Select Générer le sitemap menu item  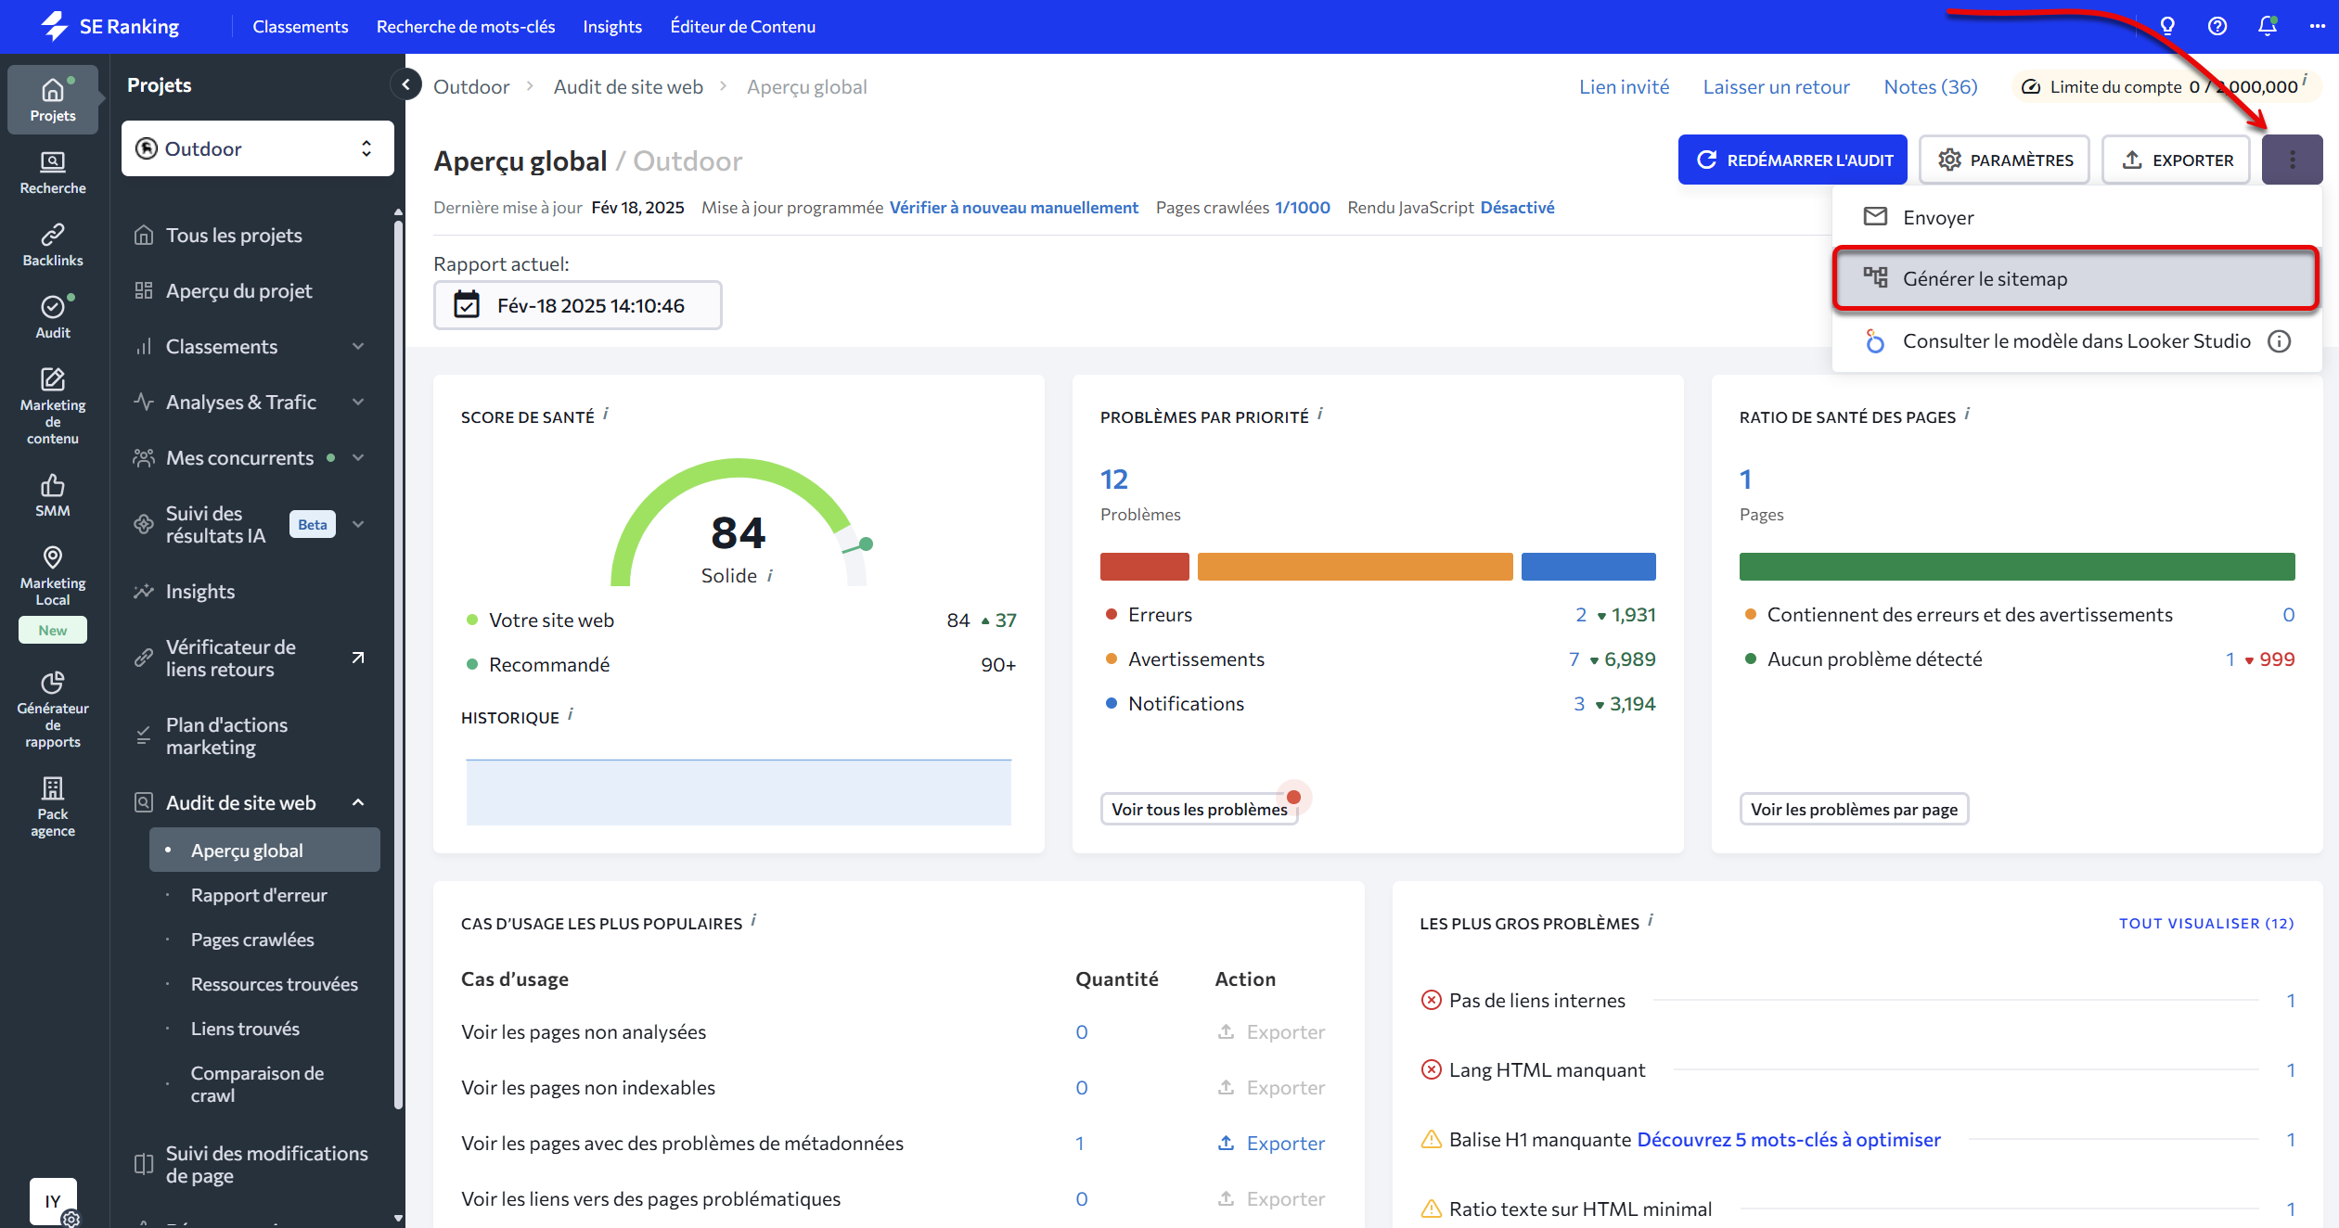(x=2076, y=278)
